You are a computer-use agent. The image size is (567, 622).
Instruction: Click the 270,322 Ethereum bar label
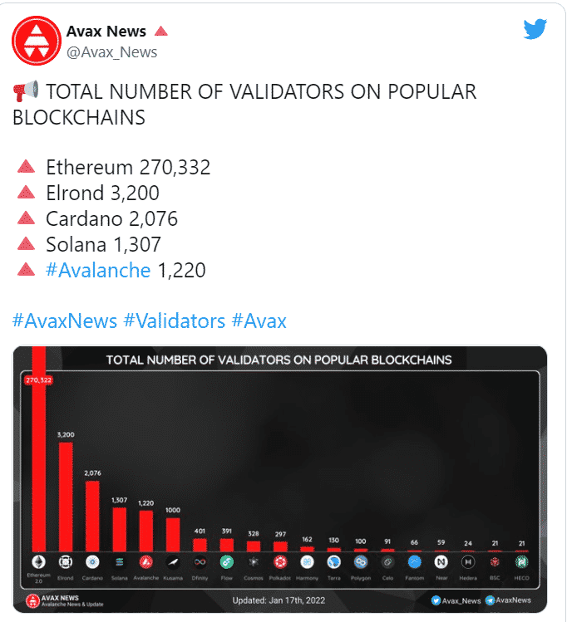click(38, 380)
